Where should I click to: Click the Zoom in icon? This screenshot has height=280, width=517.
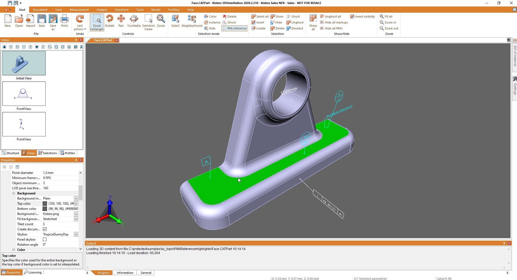388,22
